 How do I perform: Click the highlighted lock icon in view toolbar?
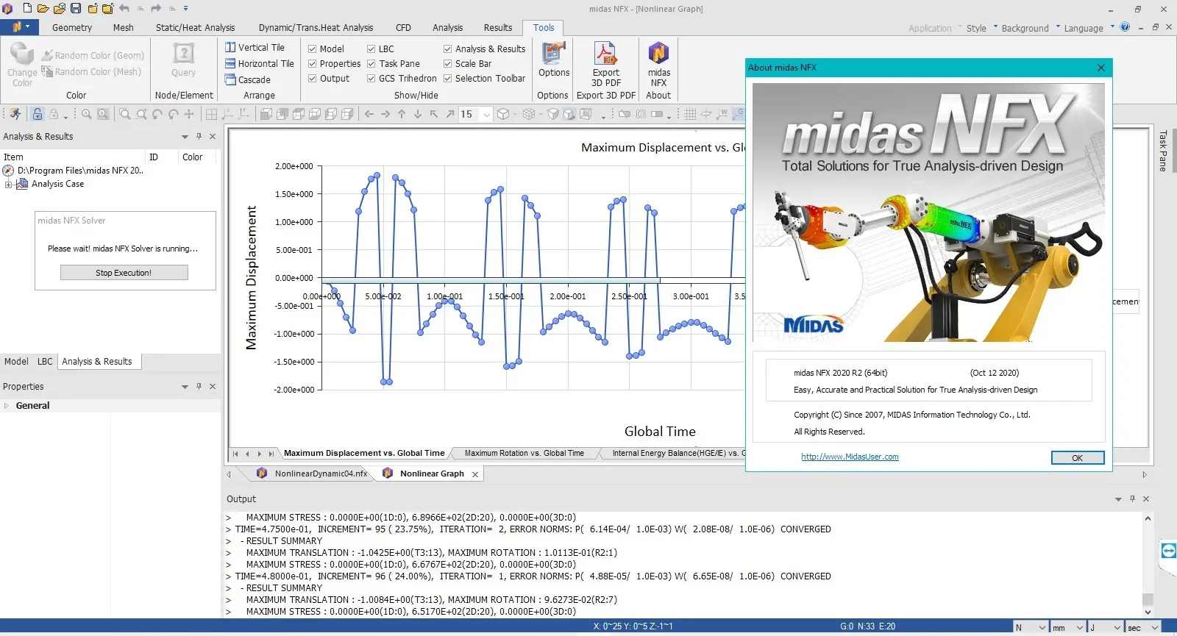point(38,114)
